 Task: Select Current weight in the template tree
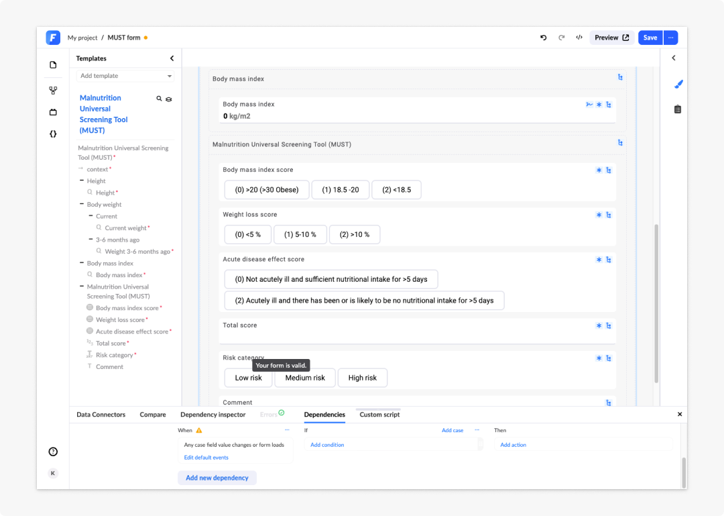click(125, 228)
